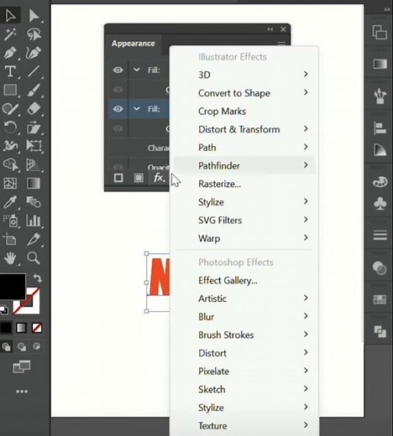The width and height of the screenshot is (393, 436).
Task: Collapse the highlighted Fill attribute chevron
Action: coord(136,108)
